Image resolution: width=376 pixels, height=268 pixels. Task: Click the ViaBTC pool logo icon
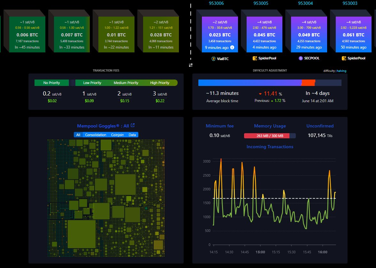coord(213,58)
